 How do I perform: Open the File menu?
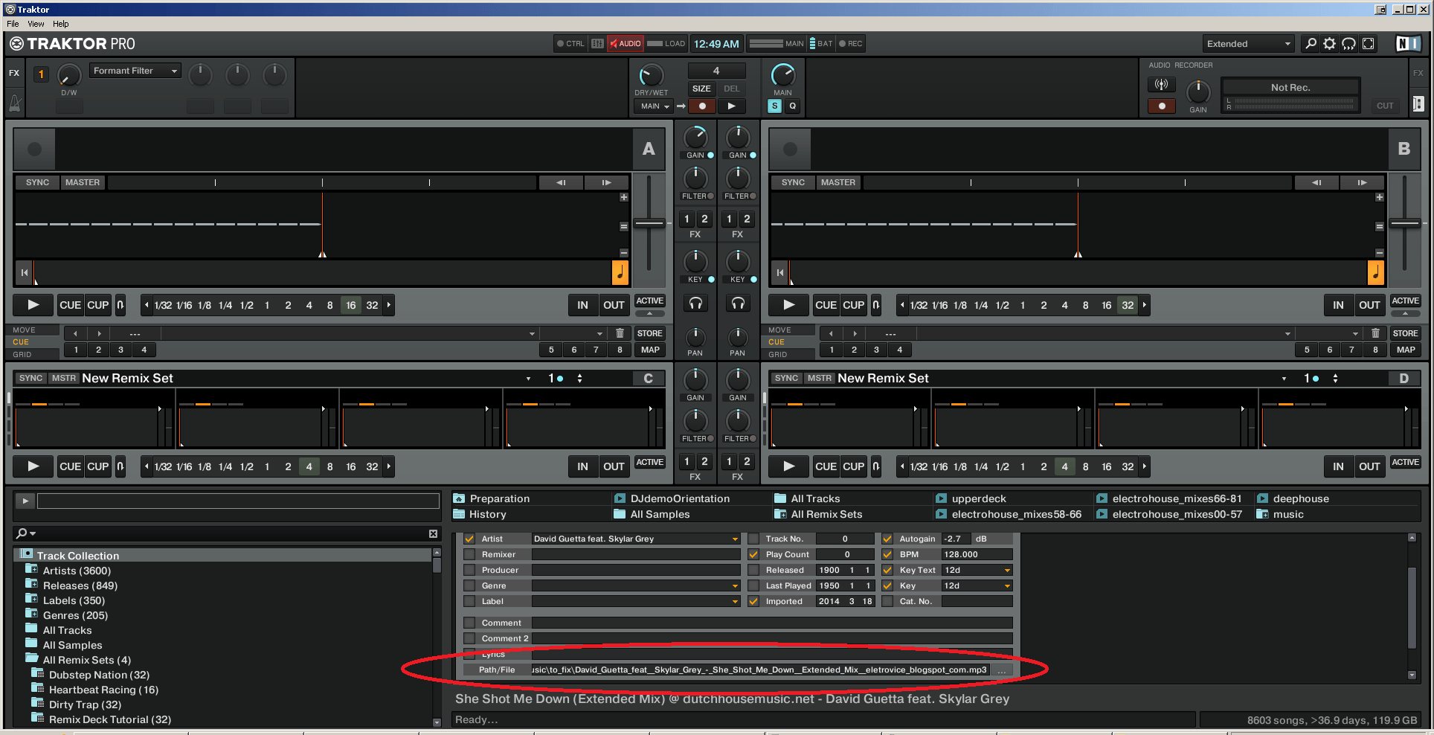[13, 24]
